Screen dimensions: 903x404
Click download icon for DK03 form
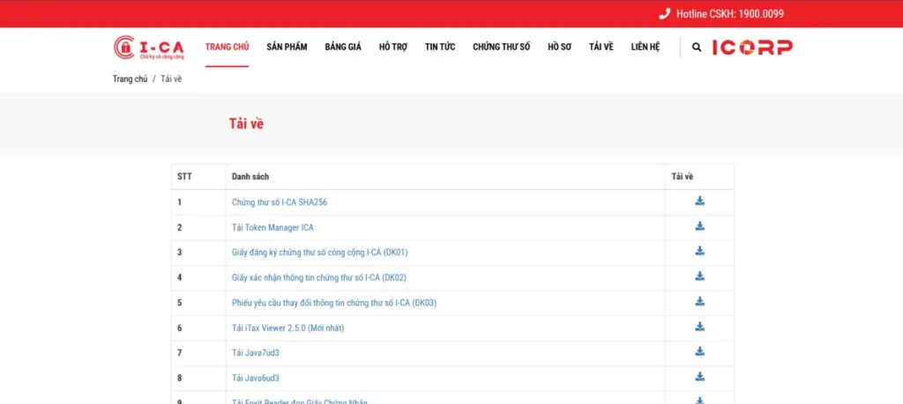pyautogui.click(x=699, y=301)
